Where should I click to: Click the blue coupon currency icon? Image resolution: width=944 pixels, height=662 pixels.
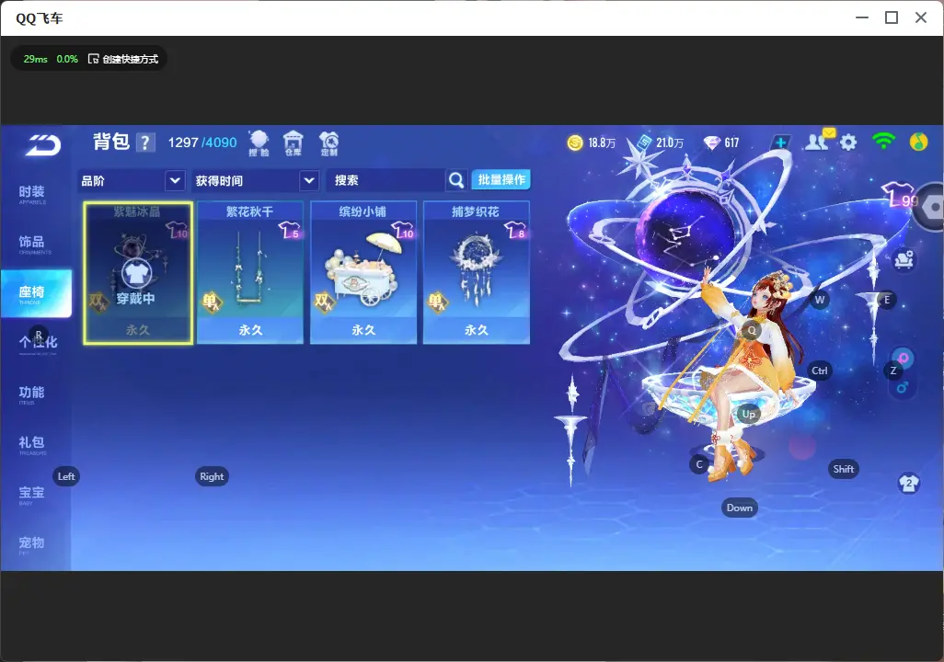pyautogui.click(x=644, y=143)
